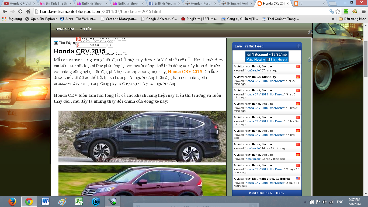Click the translate icon in address bar
Viewport: 368px width, 207px height.
point(332,12)
